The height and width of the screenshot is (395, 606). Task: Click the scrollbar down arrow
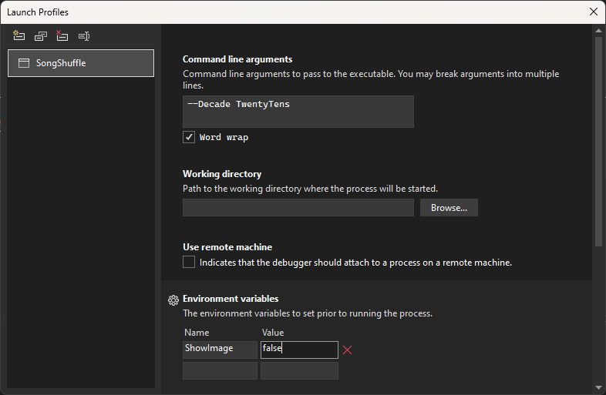click(598, 387)
